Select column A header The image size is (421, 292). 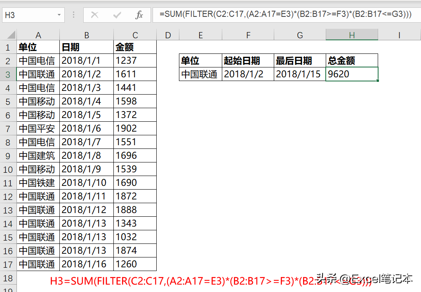[x=38, y=35]
